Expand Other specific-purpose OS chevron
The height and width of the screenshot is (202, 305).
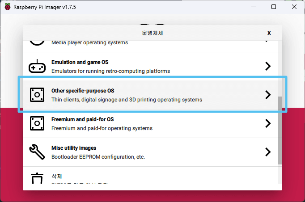coord(268,95)
